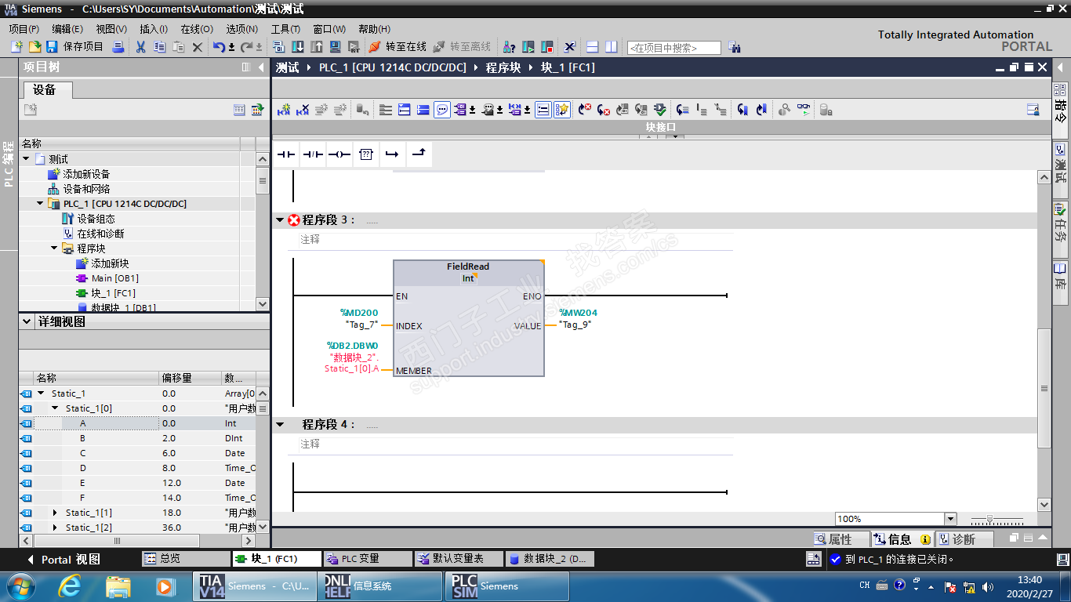Toggle the favorites bar in editor
Viewport: 1071px width, 602px height.
tap(562, 111)
